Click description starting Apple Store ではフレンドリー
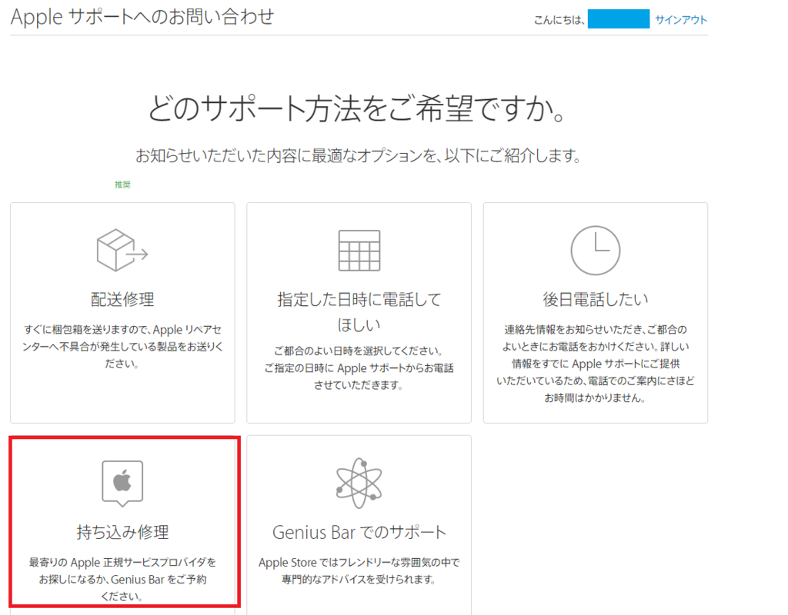788x615 pixels. [x=359, y=570]
